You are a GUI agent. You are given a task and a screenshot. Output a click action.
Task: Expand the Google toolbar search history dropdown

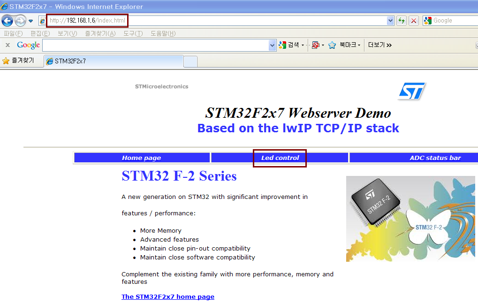tap(273, 46)
